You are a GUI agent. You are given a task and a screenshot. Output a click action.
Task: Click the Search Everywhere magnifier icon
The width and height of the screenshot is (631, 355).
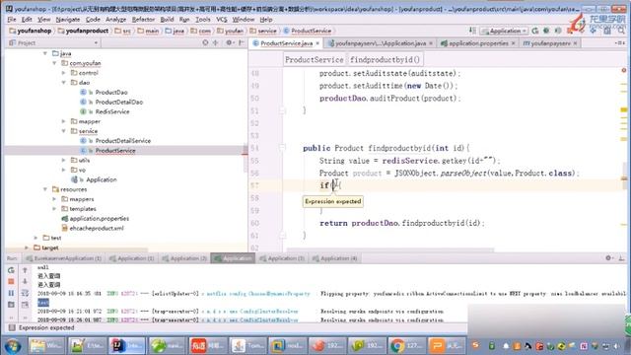click(x=621, y=31)
